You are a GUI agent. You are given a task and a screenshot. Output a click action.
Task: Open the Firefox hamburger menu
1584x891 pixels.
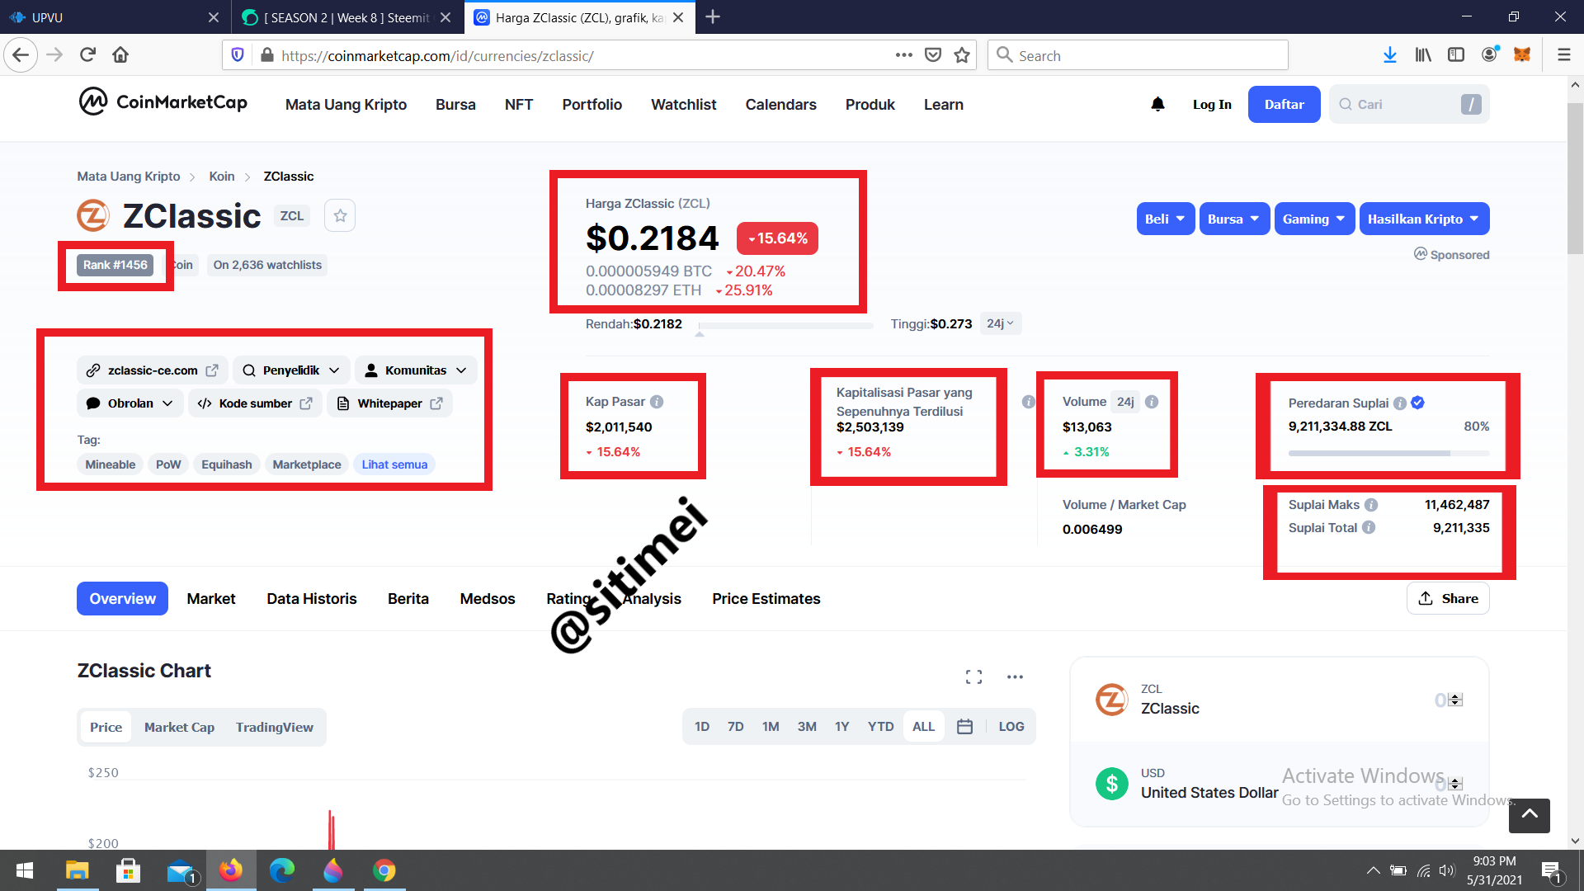click(x=1563, y=55)
